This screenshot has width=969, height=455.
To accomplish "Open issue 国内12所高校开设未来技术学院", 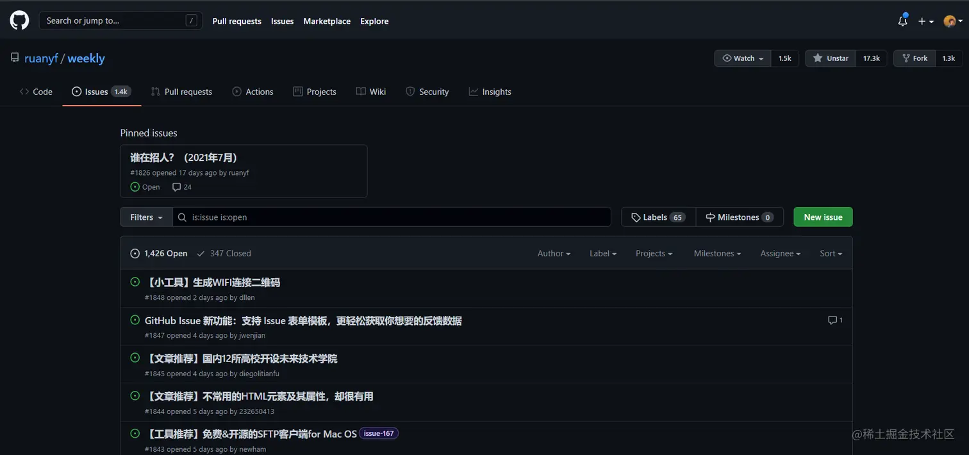I will coord(241,358).
